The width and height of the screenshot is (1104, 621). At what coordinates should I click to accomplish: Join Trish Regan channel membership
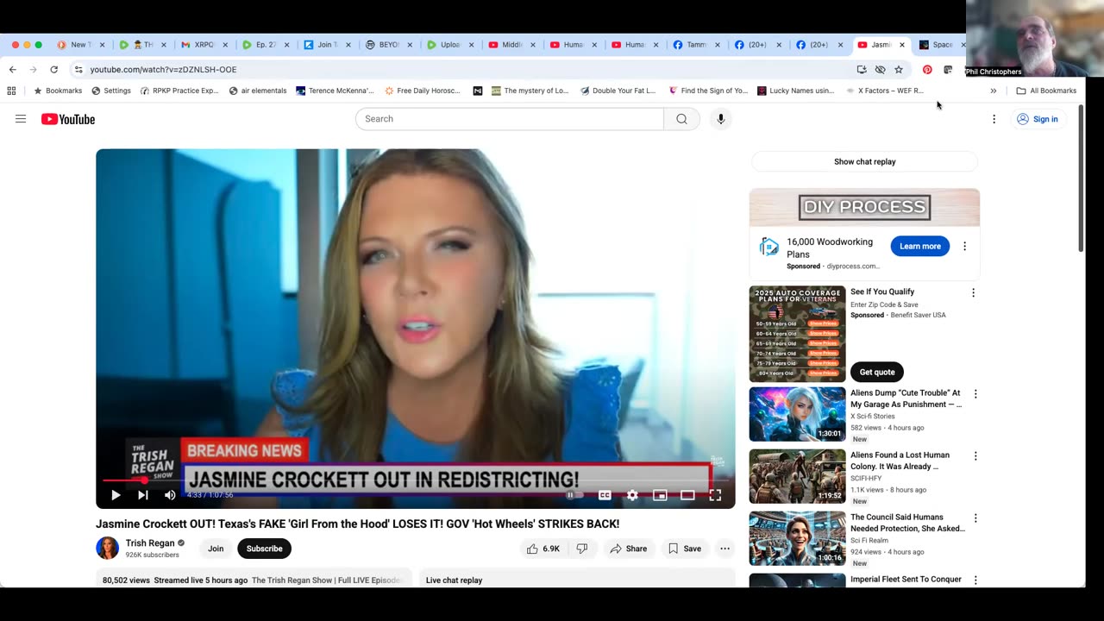click(x=216, y=549)
